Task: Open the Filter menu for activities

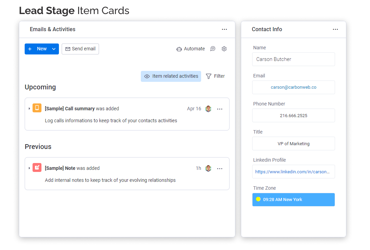Action: (x=215, y=76)
